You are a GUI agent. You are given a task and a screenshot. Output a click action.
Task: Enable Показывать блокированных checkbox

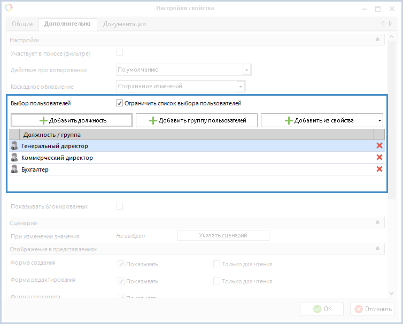(120, 206)
